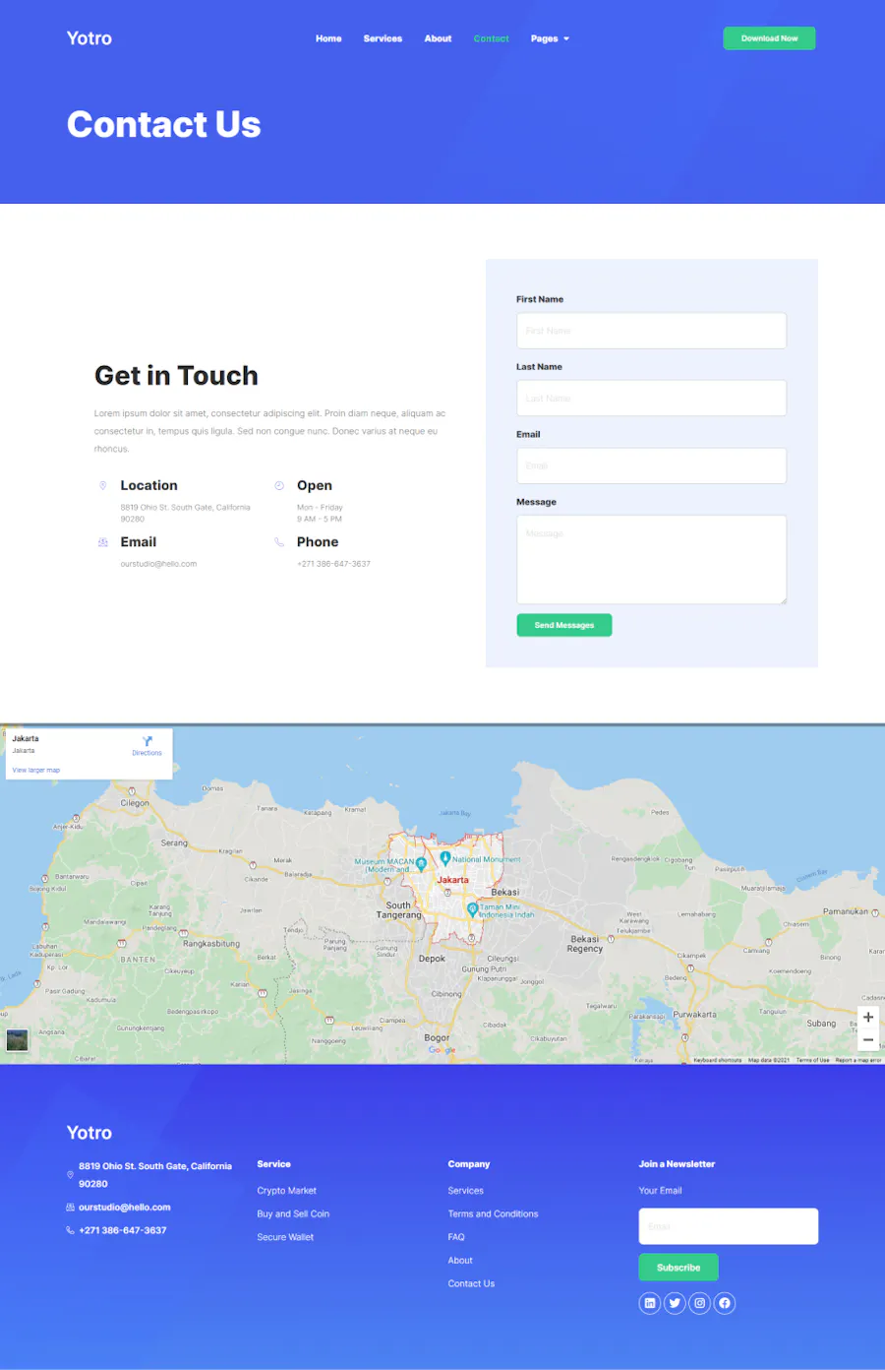Screen dimensions: 885x1370
Task: Click the footer address 8819 Ohio St.
Action: coord(155,1175)
